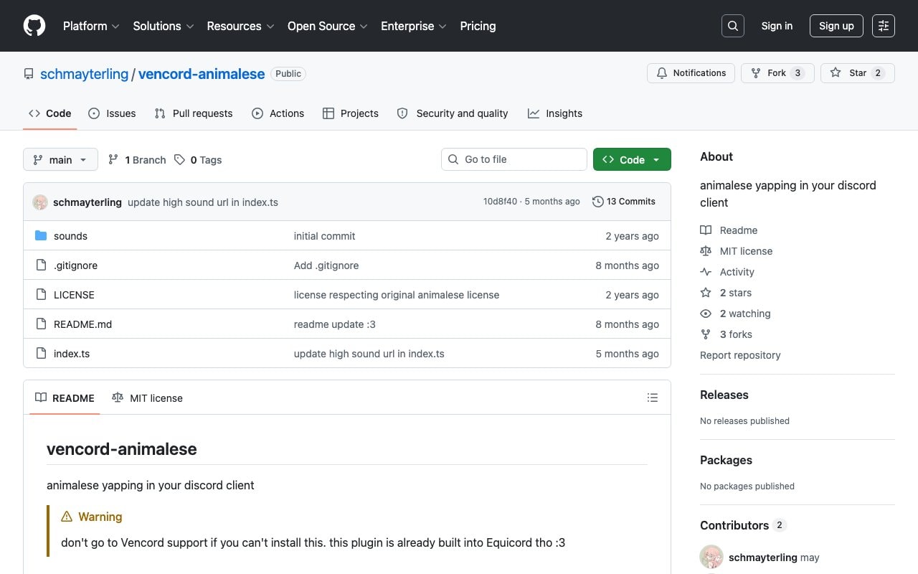Open the Contributors heading link
The image size is (918, 574).
(x=743, y=525)
